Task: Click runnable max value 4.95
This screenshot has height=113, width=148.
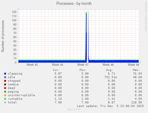Action: [138, 99]
